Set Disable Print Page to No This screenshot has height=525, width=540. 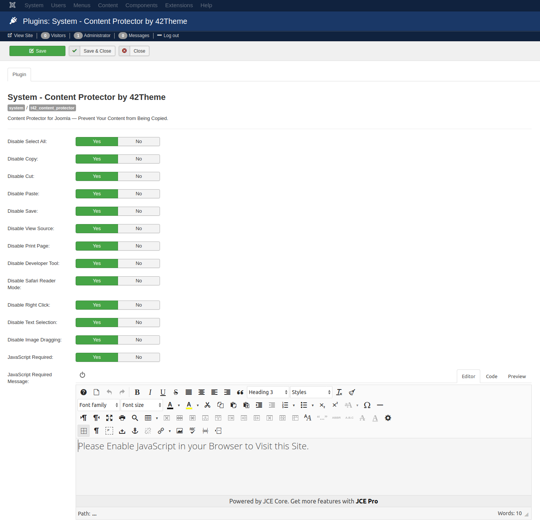click(139, 246)
